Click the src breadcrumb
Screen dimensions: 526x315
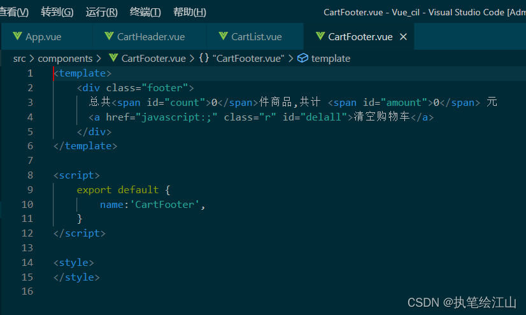[20, 59]
